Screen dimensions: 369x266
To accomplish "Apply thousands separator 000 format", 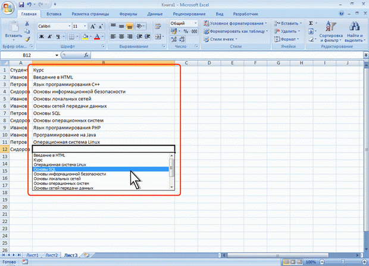I will 194,32.
